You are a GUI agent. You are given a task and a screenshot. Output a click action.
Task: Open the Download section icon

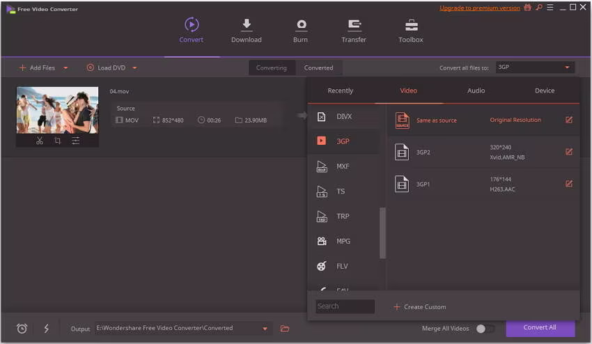point(246,24)
